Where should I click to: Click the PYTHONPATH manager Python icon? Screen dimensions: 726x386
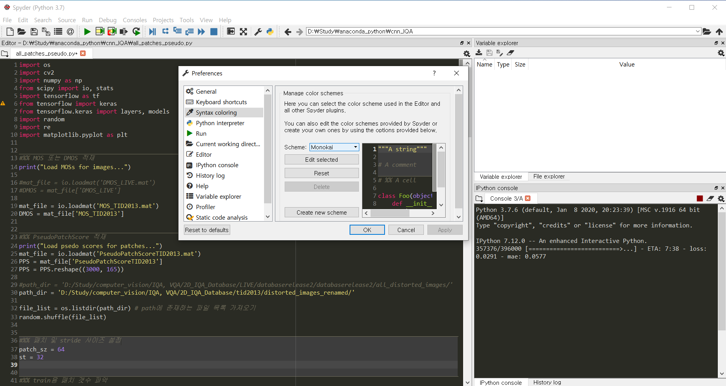point(270,31)
